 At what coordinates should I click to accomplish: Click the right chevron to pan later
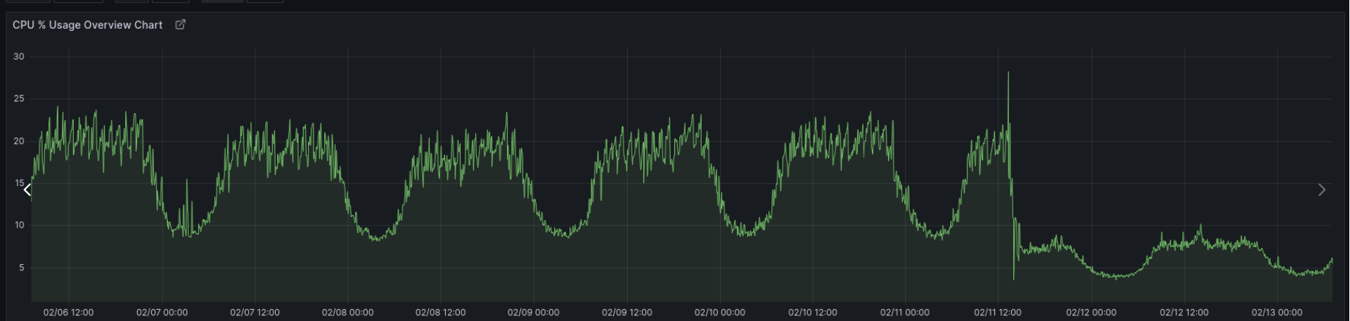pyautogui.click(x=1322, y=190)
